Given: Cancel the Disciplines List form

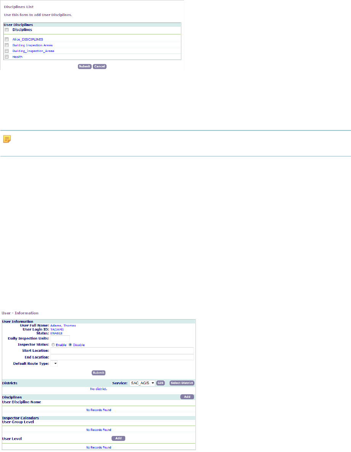Looking at the screenshot, I should (100, 66).
